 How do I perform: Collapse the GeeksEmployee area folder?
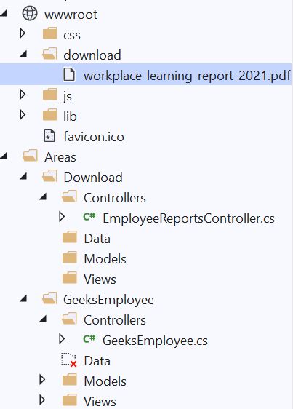(23, 299)
